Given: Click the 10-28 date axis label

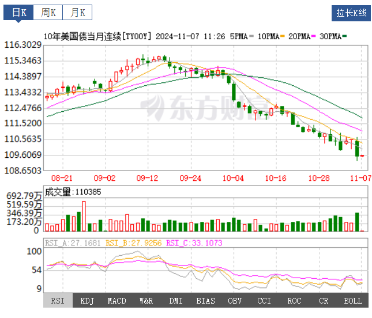Looking at the screenshot, I should (x=319, y=178).
